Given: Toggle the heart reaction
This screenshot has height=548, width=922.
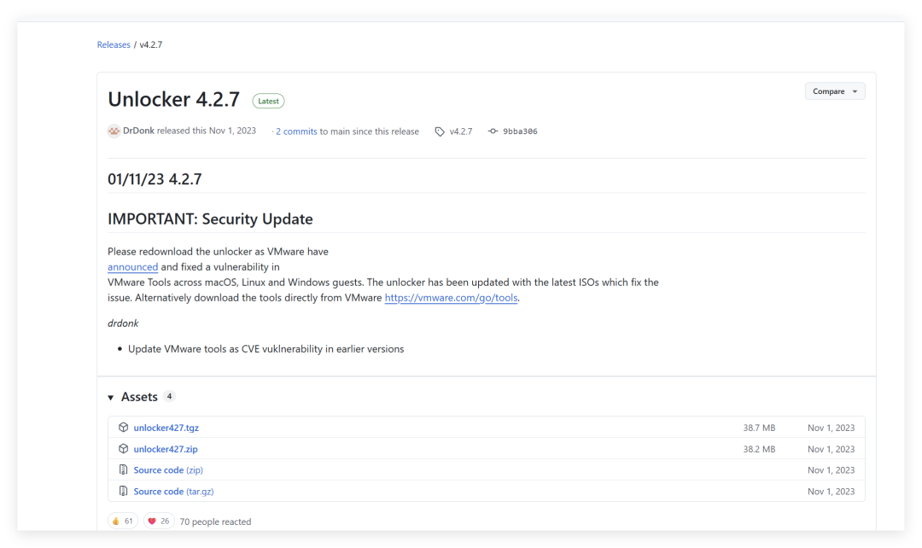Looking at the screenshot, I should coord(158,521).
